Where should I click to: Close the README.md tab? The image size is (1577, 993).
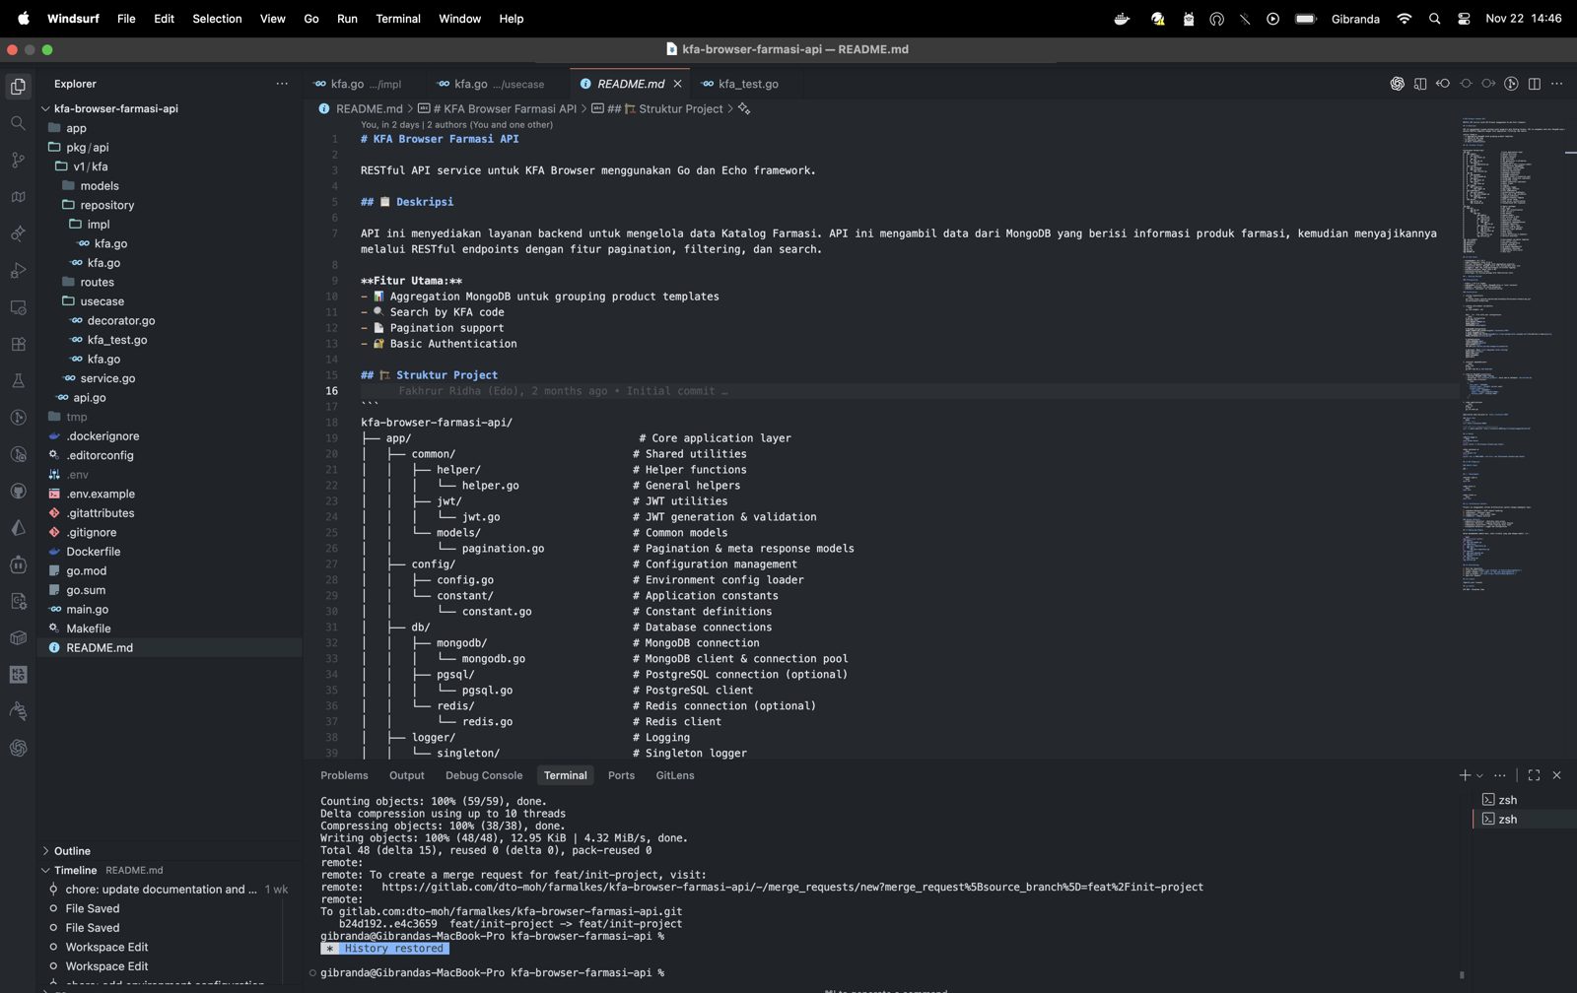click(677, 84)
